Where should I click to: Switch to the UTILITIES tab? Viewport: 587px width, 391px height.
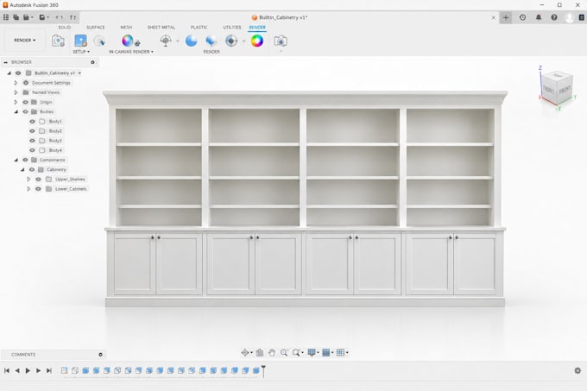point(232,28)
